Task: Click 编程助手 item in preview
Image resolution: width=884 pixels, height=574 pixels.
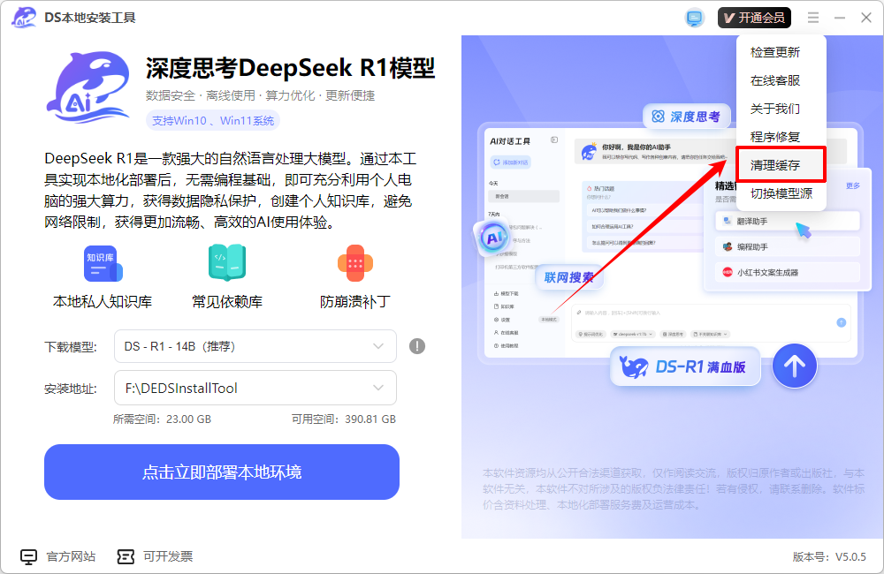Action: click(787, 246)
